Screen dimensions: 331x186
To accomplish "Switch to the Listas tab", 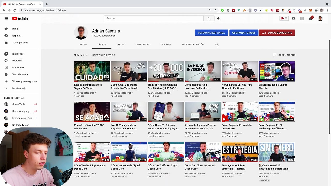I will pyautogui.click(x=121, y=45).
